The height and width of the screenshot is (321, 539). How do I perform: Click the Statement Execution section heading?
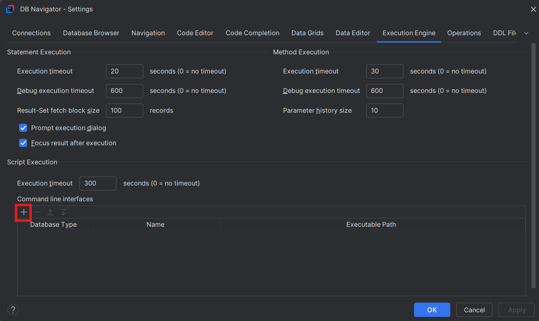point(39,52)
